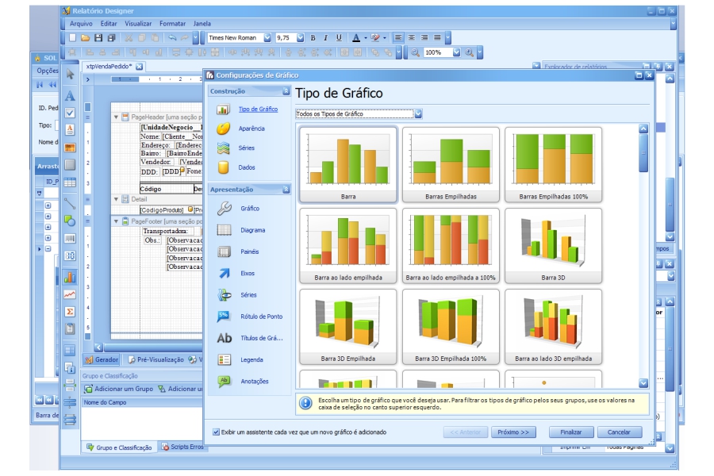The width and height of the screenshot is (714, 476).
Task: Open the chart type filter dropdown
Action: click(x=418, y=113)
